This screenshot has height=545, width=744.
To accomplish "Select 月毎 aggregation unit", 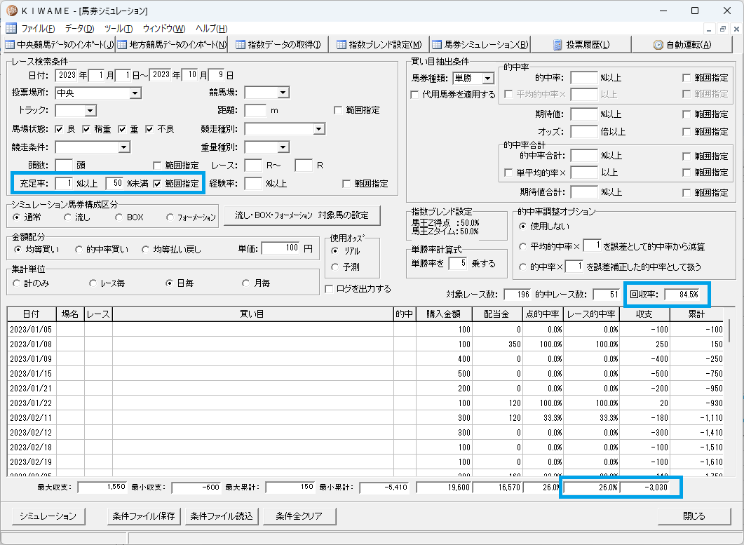I will (246, 283).
